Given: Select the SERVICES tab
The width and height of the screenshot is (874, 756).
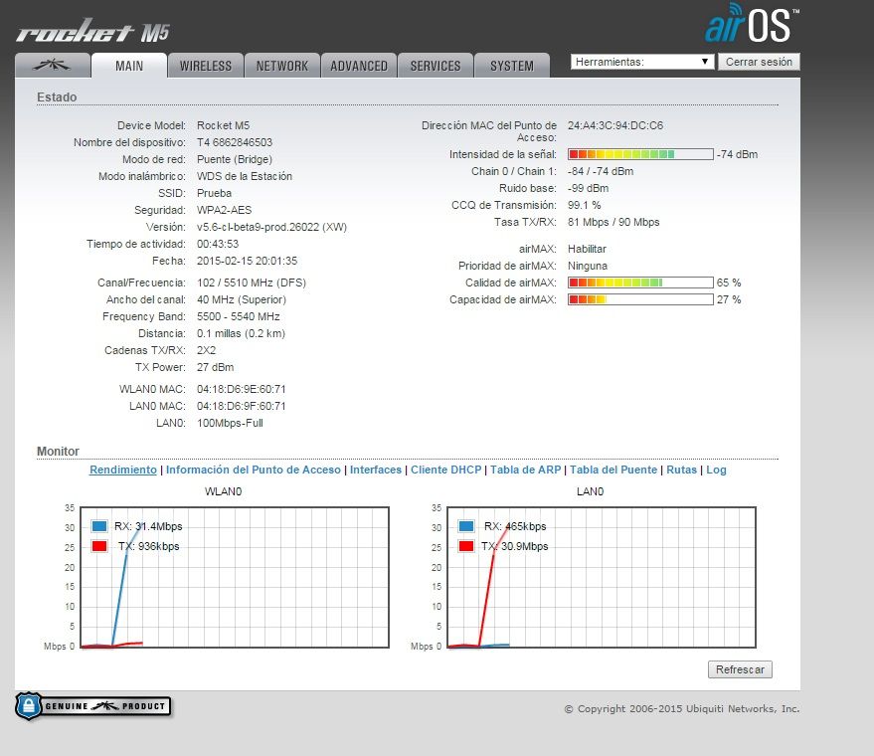Looking at the screenshot, I should (435, 66).
